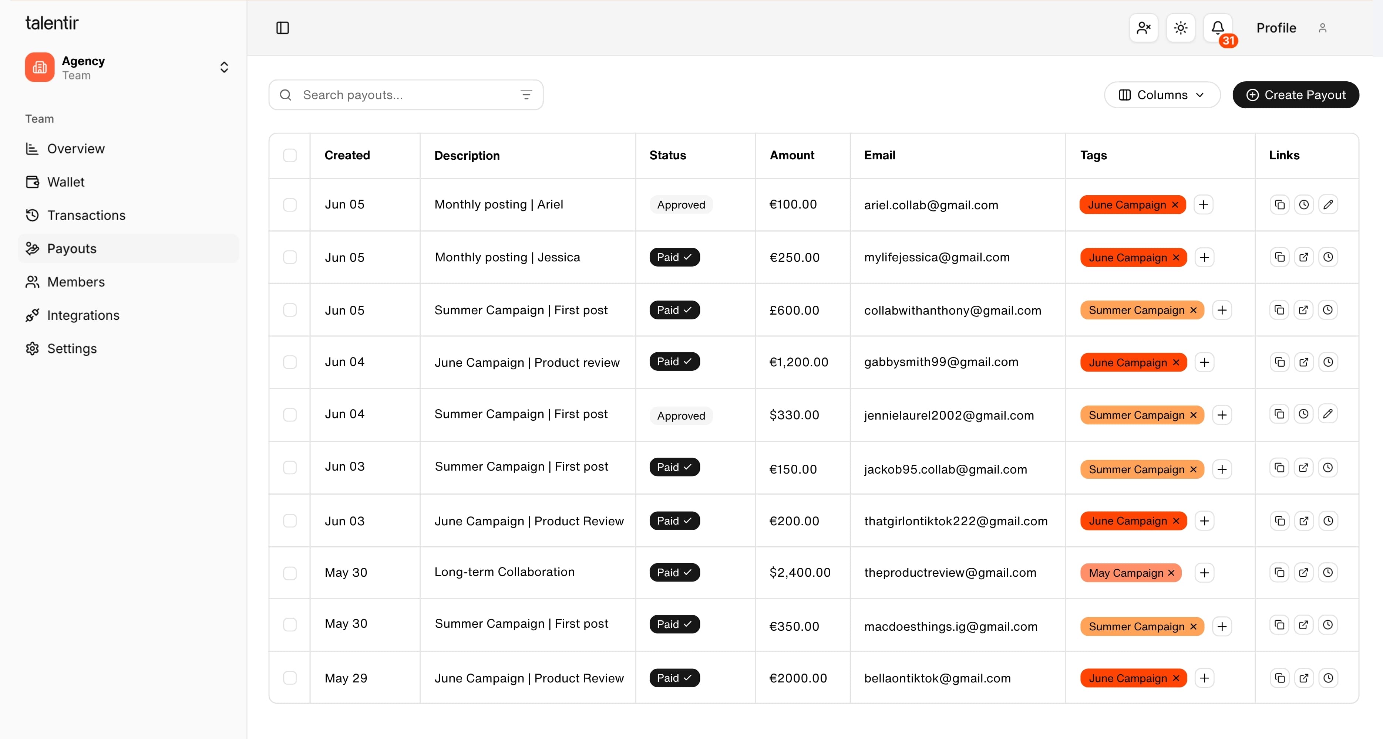This screenshot has width=1383, height=739.
Task: Open Members page
Action: point(129,282)
